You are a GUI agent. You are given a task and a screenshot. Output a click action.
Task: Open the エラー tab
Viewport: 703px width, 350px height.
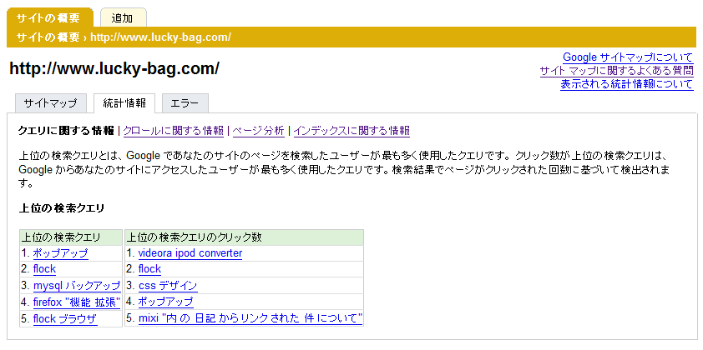[x=185, y=103]
